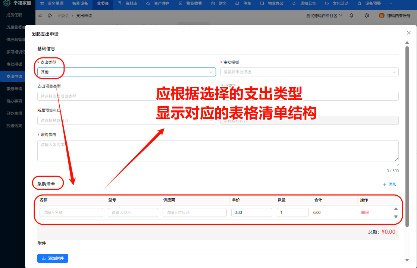Collapse sidebar using the menu fold icon
The image size is (417, 268).
point(40,16)
